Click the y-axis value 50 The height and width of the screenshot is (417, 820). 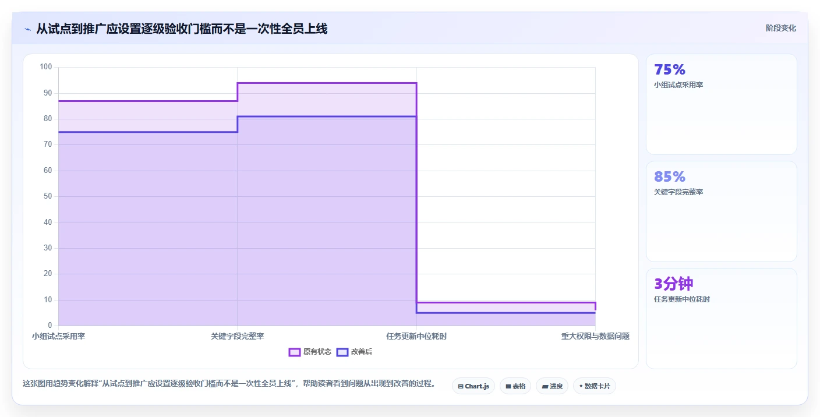pos(48,196)
